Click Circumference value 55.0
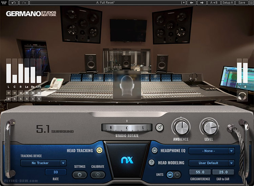The image size is (254, 186). pyautogui.click(x=200, y=172)
